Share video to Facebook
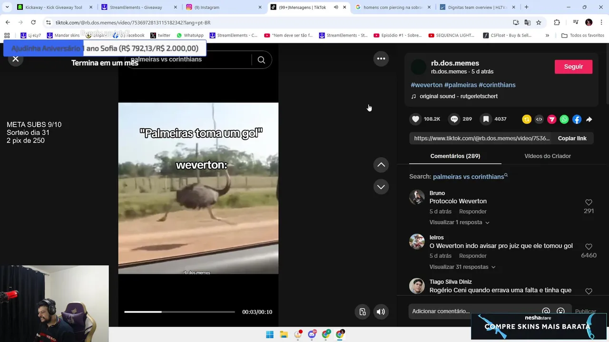Screen dimensions: 609x342 577,120
